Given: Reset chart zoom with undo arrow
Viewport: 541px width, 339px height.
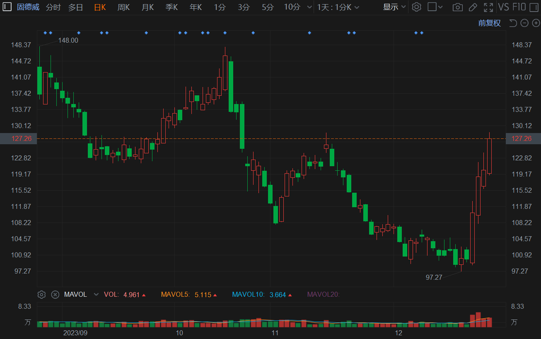Looking at the screenshot, I should [513, 23].
